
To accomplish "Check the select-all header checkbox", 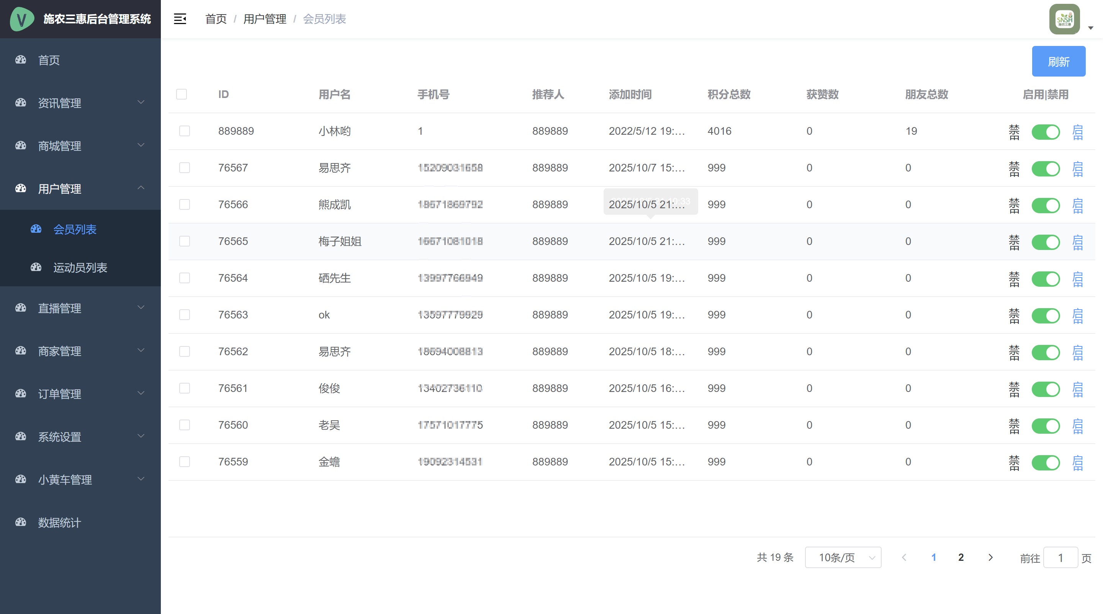I will [x=182, y=94].
